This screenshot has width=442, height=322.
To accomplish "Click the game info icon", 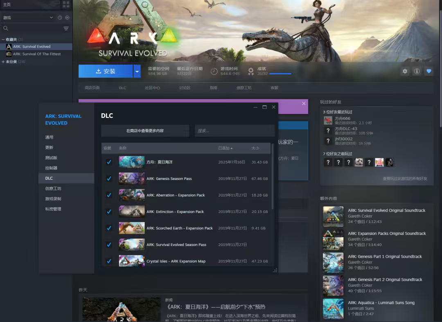I will (x=417, y=71).
